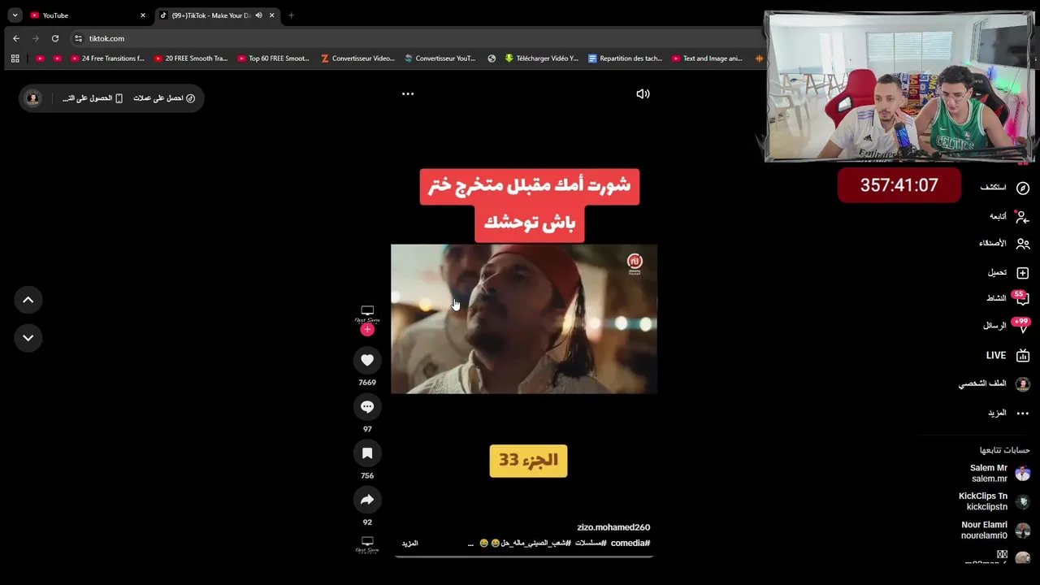Click the Upload plus icon in the sidebar
The width and height of the screenshot is (1040, 585).
pyautogui.click(x=1023, y=273)
